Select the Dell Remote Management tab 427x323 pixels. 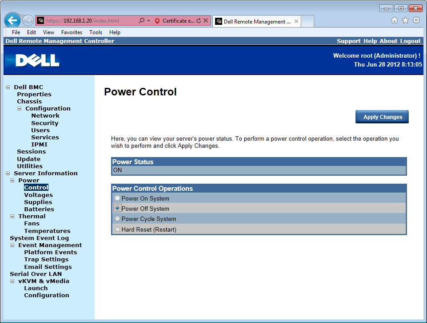coord(256,21)
